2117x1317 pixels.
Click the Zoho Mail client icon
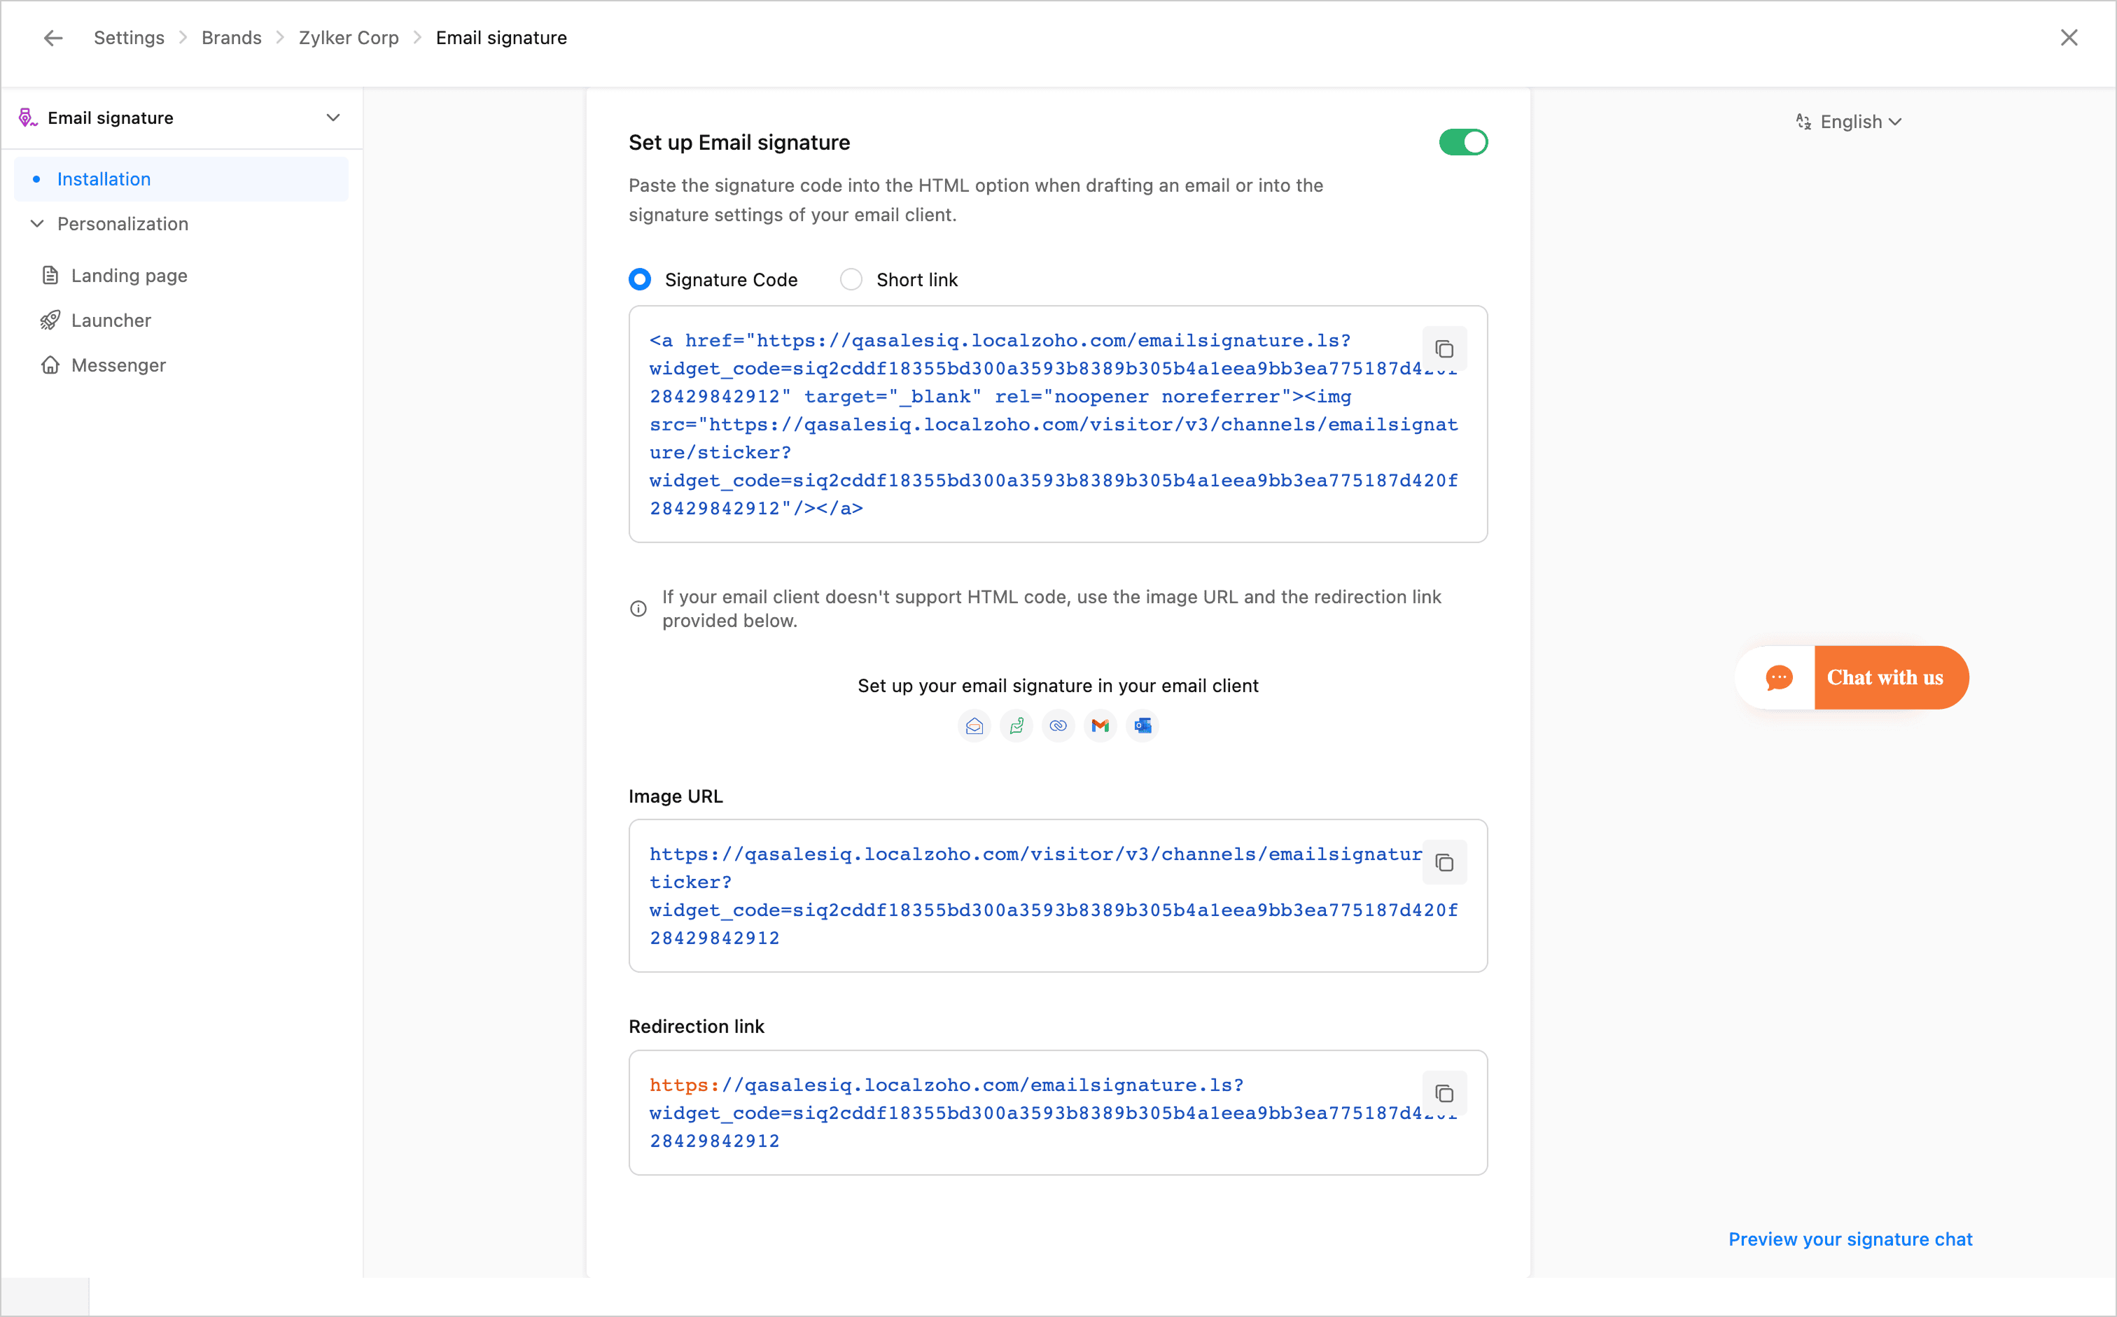point(974,726)
